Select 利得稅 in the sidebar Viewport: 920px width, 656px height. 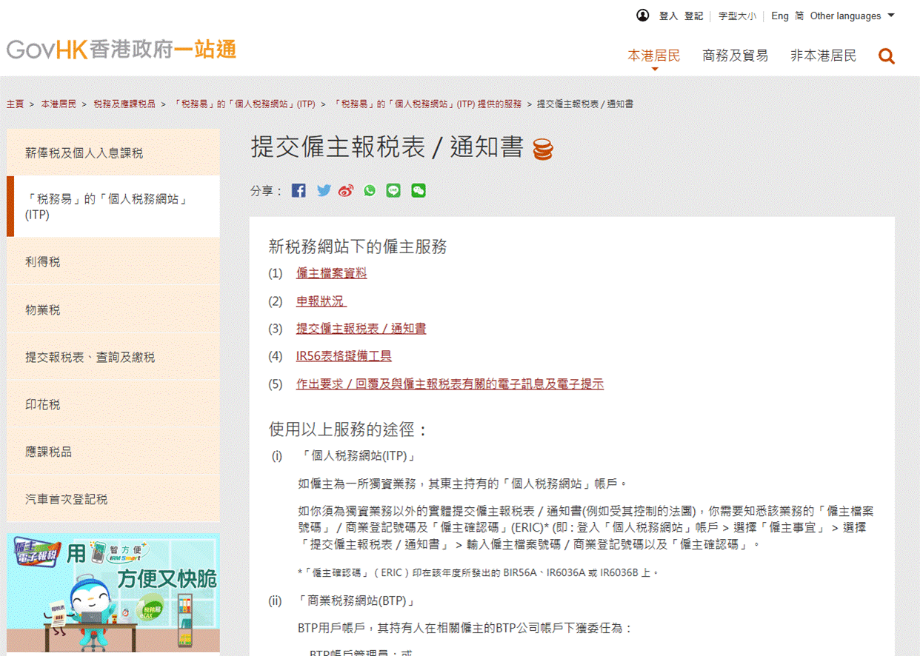43,262
